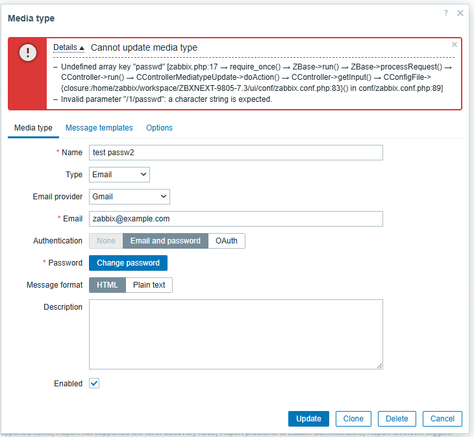Set message format to Plain text
Screen dimensions: 474x437
pyautogui.click(x=149, y=285)
